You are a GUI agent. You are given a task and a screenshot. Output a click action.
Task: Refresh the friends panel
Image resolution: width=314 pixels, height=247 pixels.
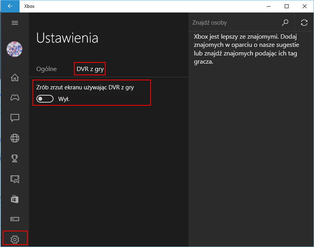click(304, 23)
